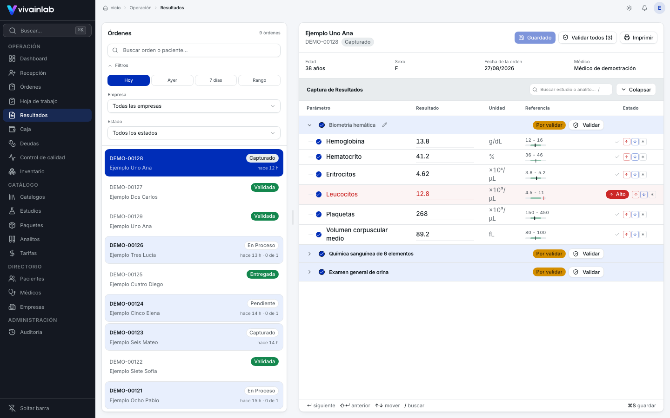Viewport: 670px width, 418px height.
Task: Click the Leucocitos reference range bar
Action: coord(535,198)
